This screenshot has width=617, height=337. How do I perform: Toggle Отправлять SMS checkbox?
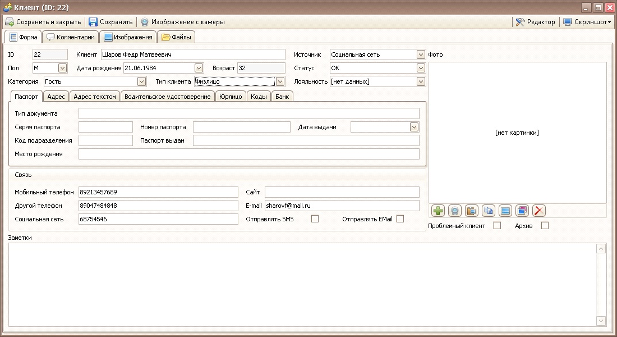(x=315, y=218)
